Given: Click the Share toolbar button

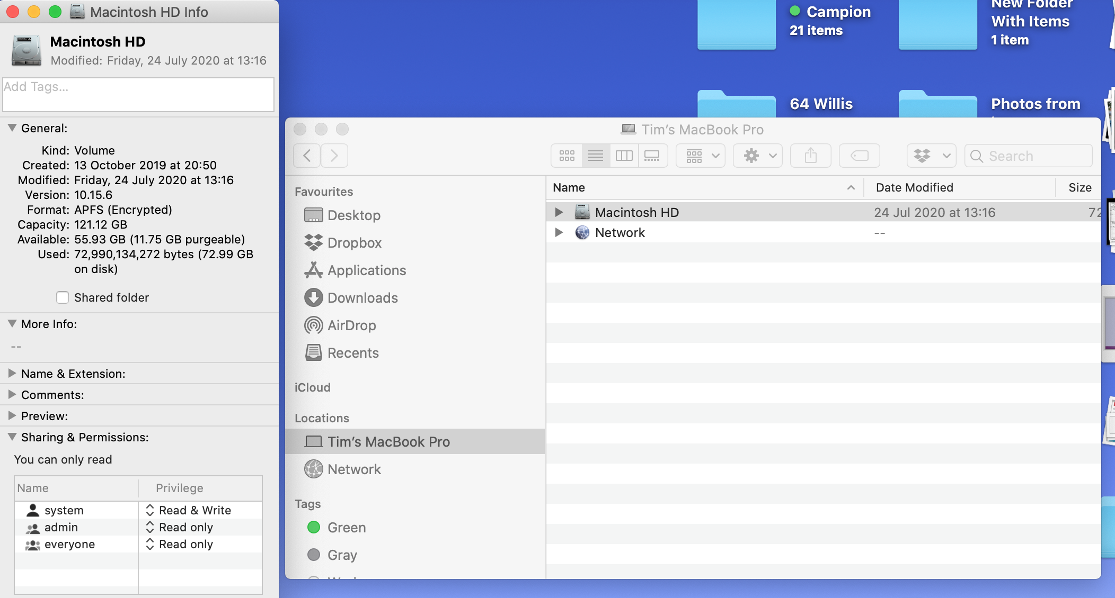Looking at the screenshot, I should [810, 156].
